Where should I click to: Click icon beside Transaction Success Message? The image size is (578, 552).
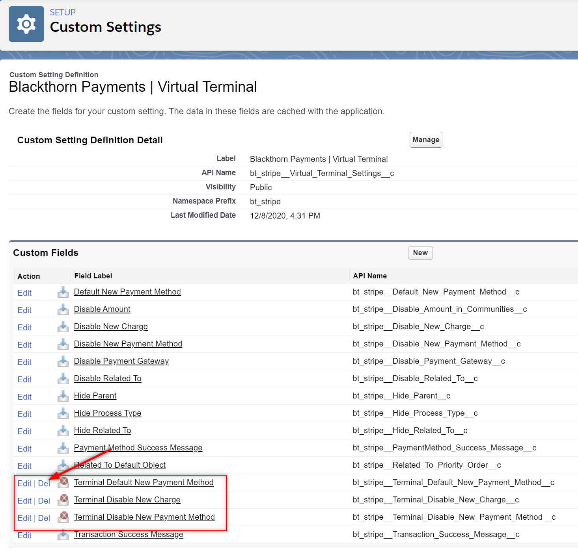point(63,535)
